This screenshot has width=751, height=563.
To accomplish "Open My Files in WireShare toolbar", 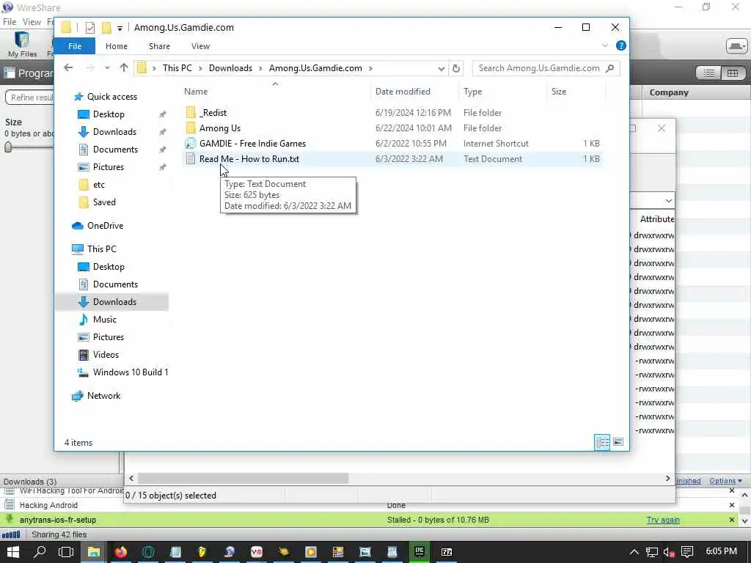I will coord(22,44).
